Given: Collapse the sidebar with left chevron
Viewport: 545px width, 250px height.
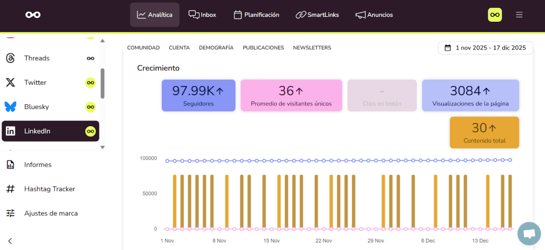Looking at the screenshot, I should point(10,241).
